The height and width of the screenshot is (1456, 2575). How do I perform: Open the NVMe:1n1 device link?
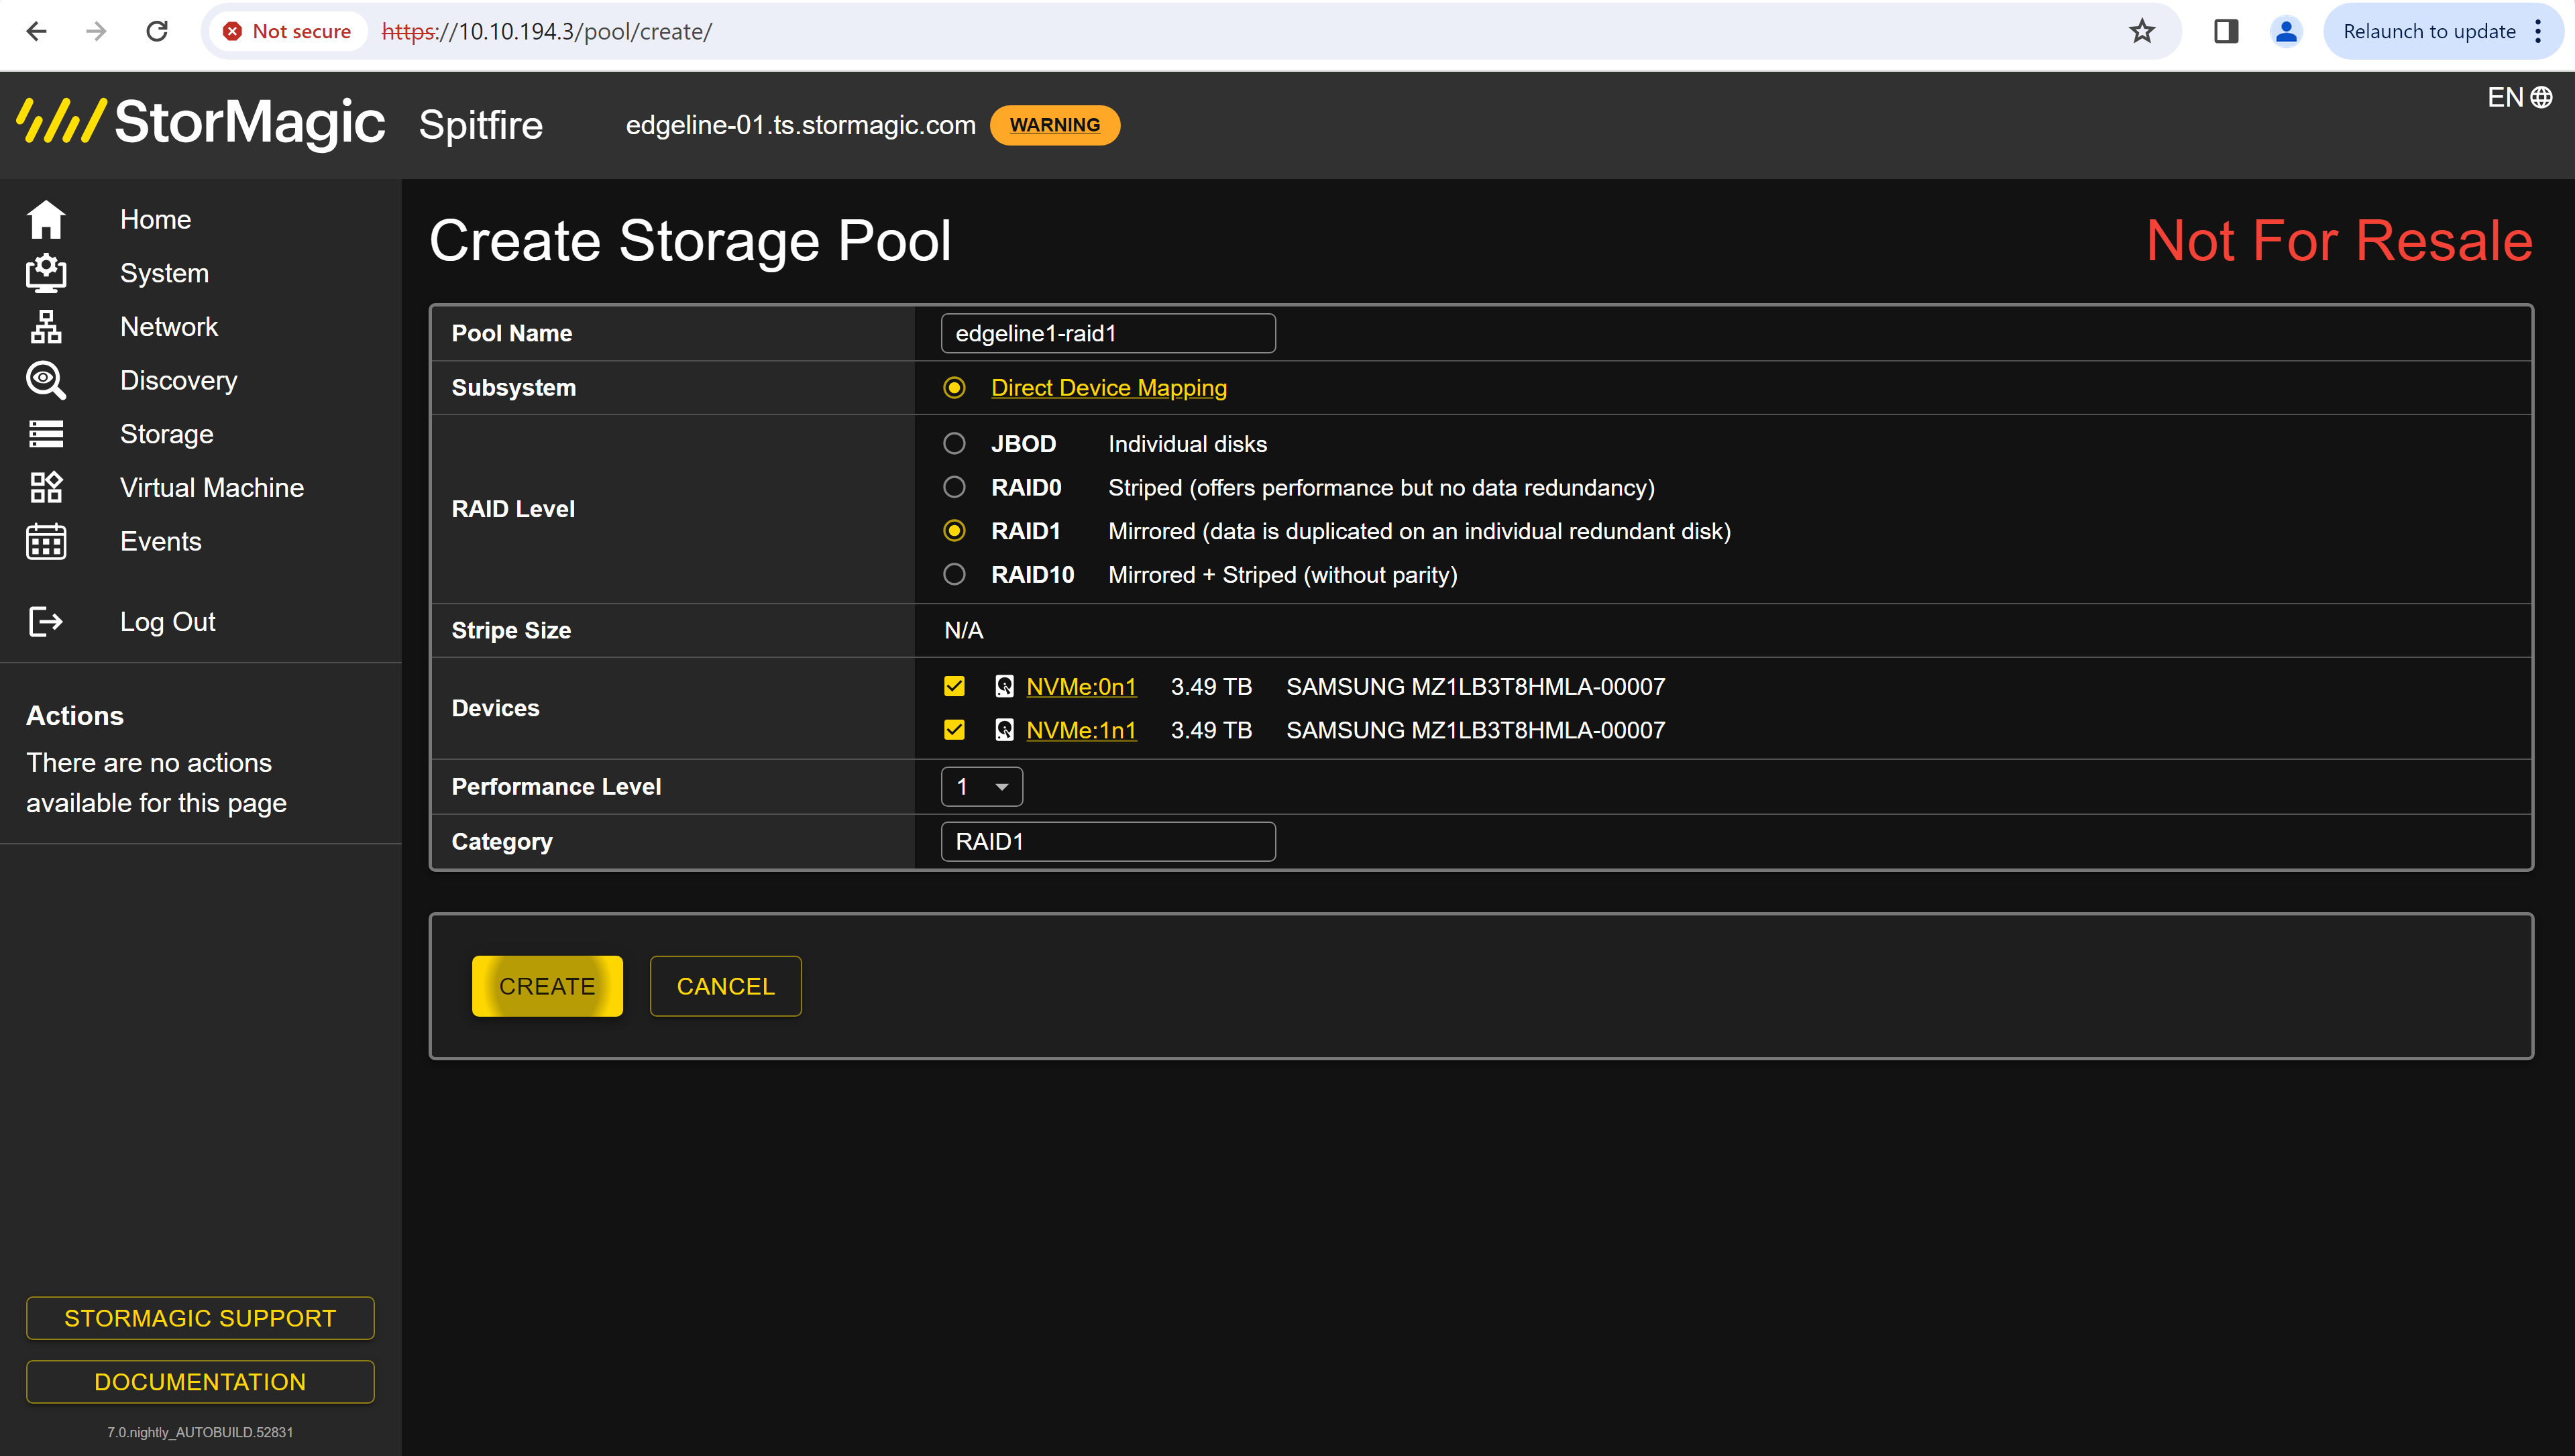click(x=1081, y=730)
